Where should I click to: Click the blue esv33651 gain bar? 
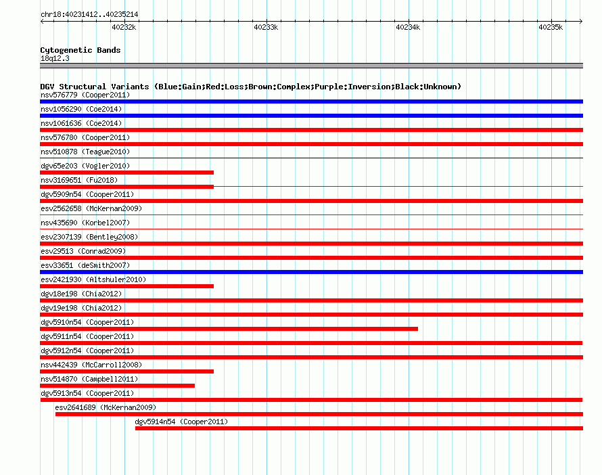point(311,272)
